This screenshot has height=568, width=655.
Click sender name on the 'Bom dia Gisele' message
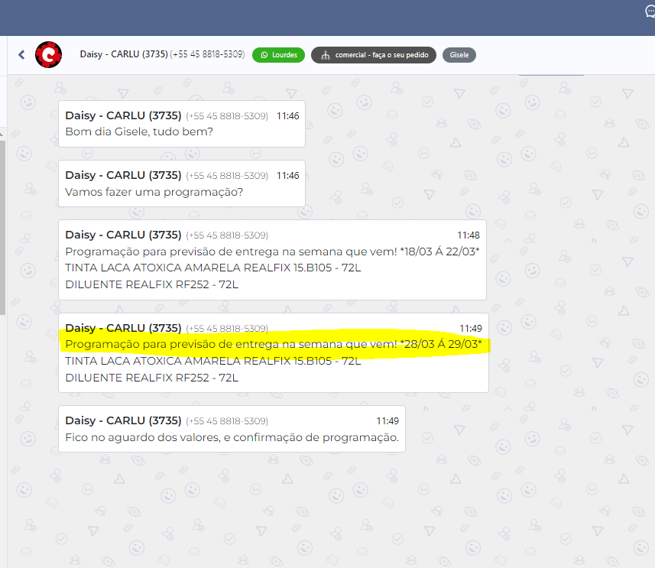click(x=122, y=116)
